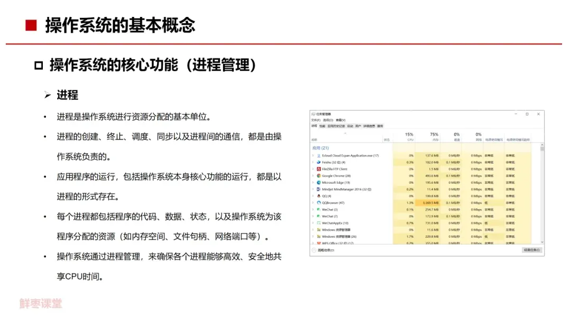Click the 结束任务 button
The image size is (571, 321).
532,250
